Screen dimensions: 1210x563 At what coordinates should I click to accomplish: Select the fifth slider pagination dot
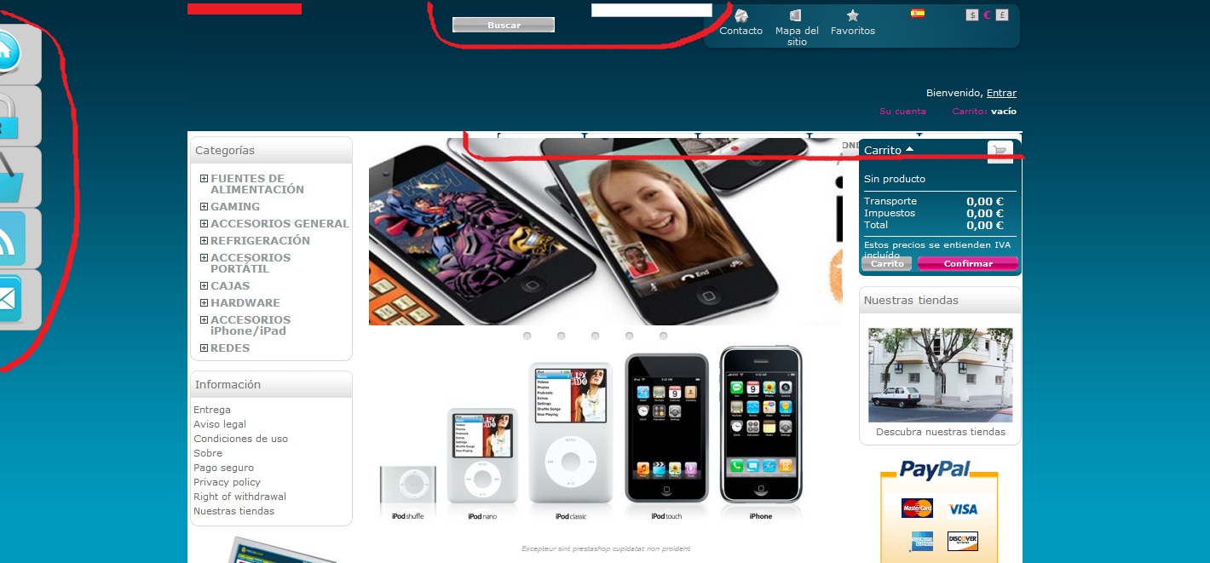[663, 336]
